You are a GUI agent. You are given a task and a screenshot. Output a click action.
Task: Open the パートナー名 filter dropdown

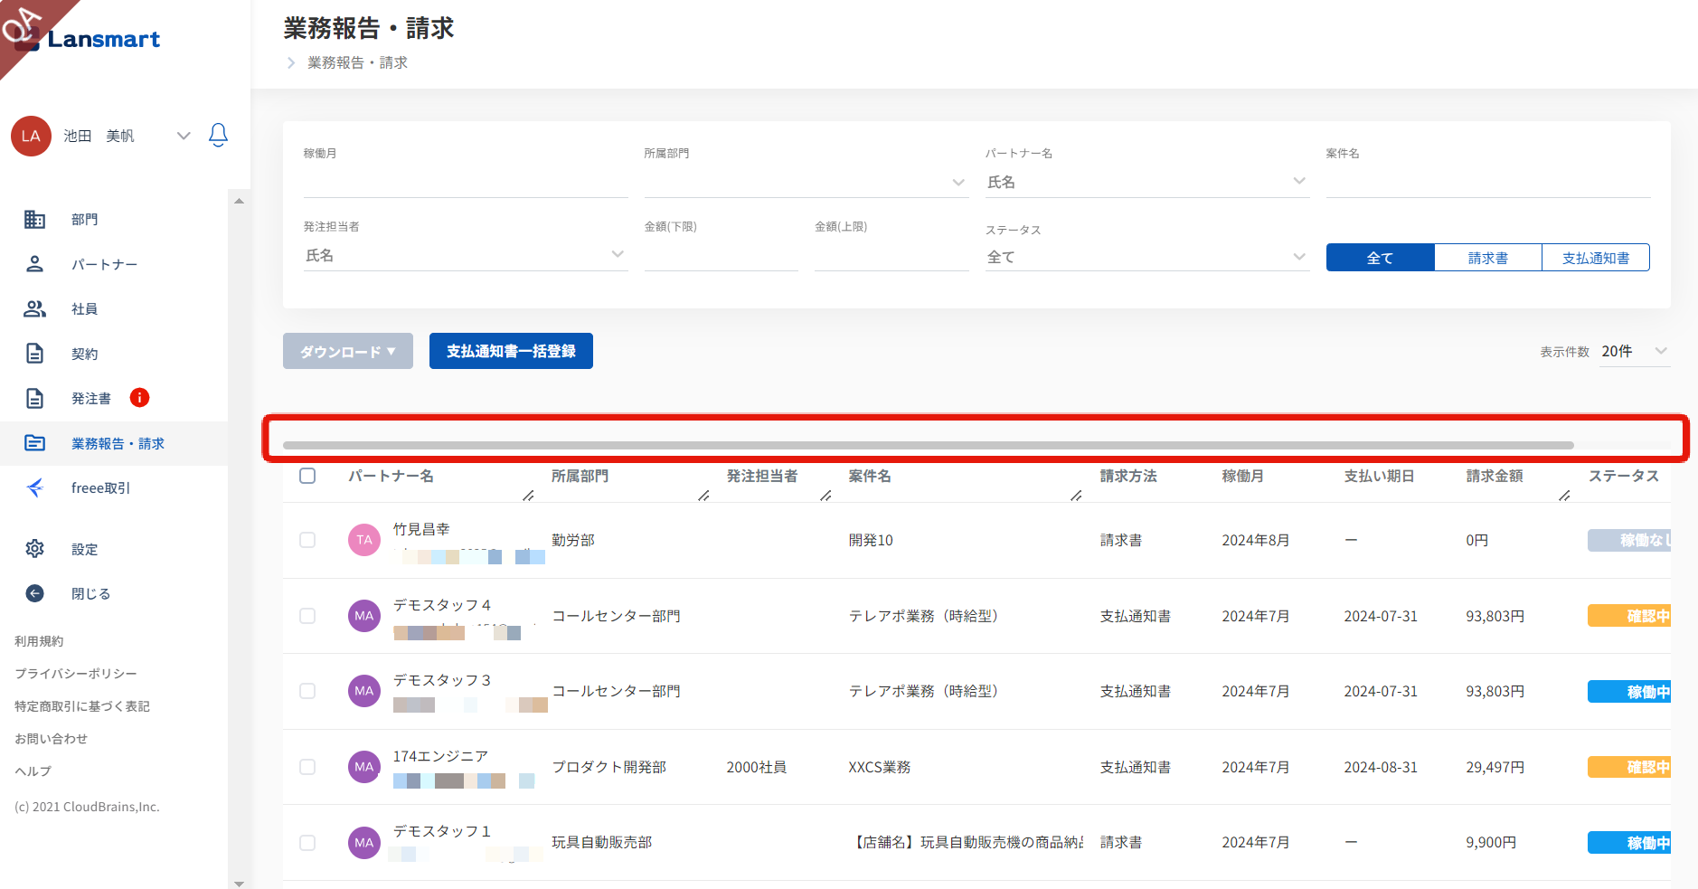click(1146, 182)
